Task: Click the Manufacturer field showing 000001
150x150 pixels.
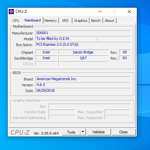Action: pos(83,33)
